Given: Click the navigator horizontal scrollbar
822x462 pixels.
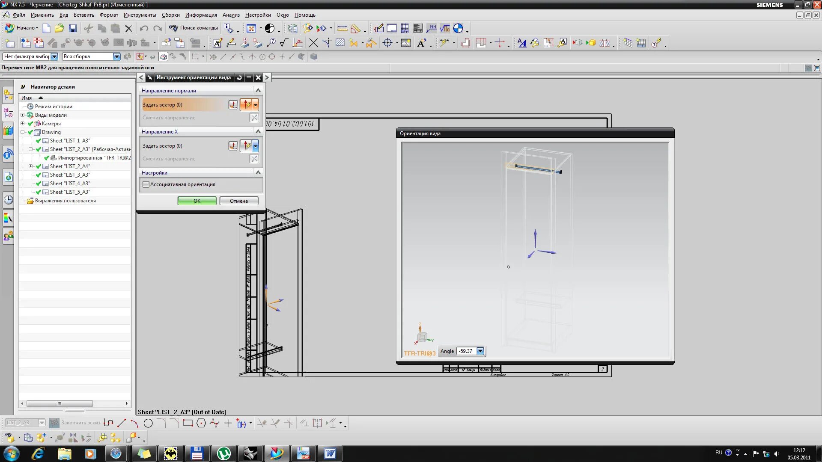Looking at the screenshot, I should coord(60,403).
